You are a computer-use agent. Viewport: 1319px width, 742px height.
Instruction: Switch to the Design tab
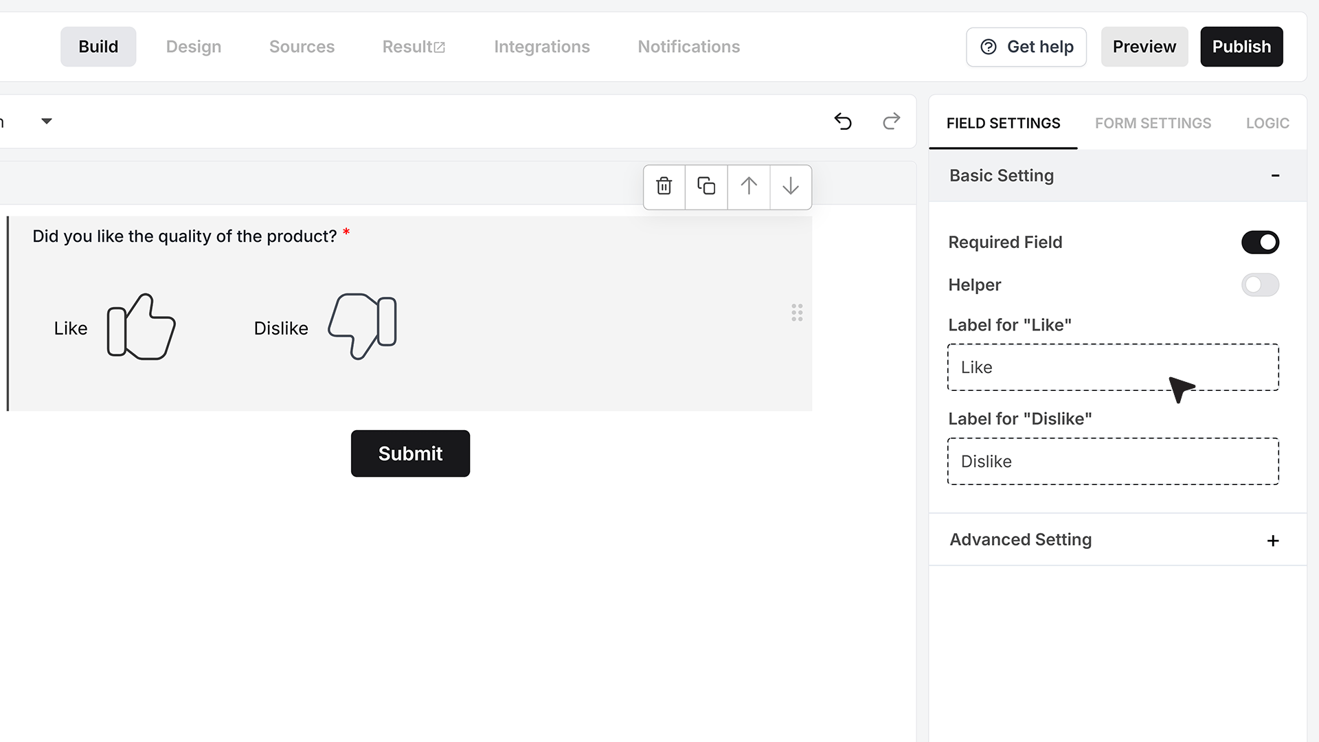[194, 47]
